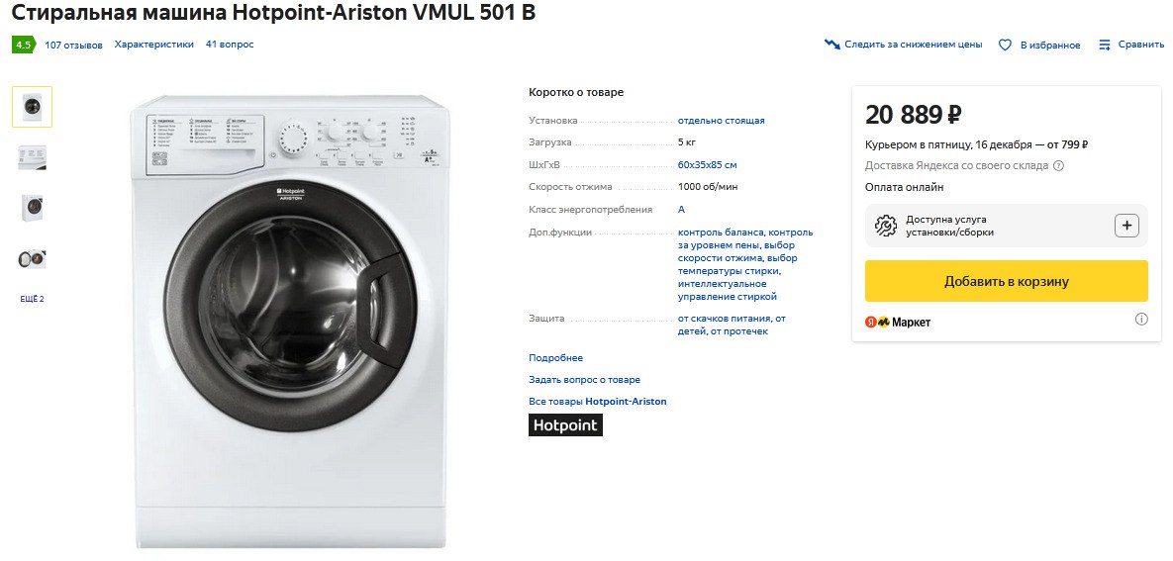Open Все товары Hotpoint-Ariston link

pos(598,402)
